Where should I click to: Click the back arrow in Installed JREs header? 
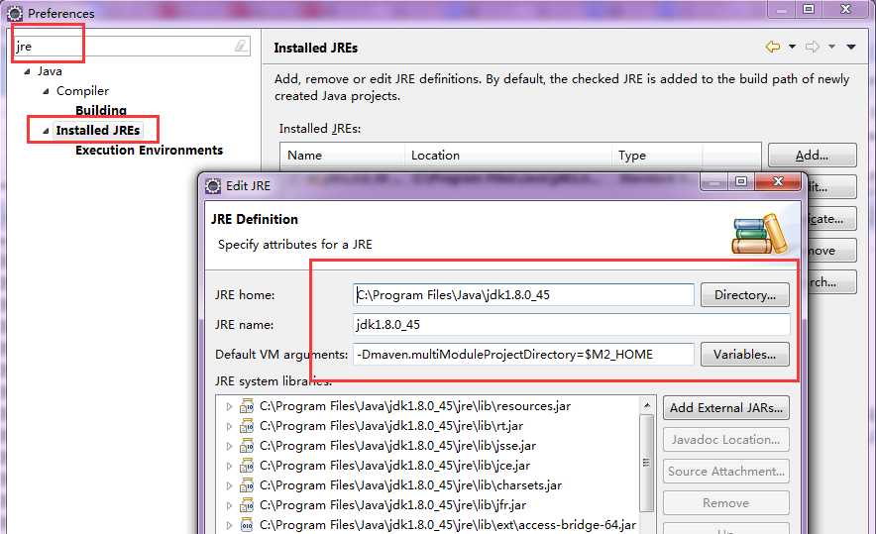click(773, 47)
